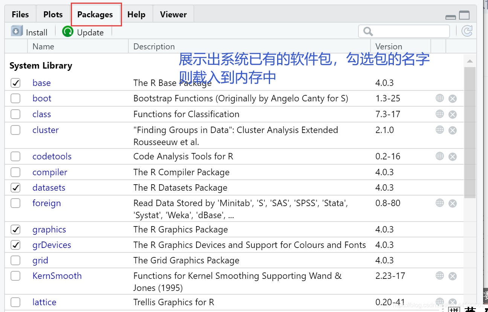This screenshot has height=312, width=488.
Task: Switch to the Viewer tab
Action: [x=174, y=14]
